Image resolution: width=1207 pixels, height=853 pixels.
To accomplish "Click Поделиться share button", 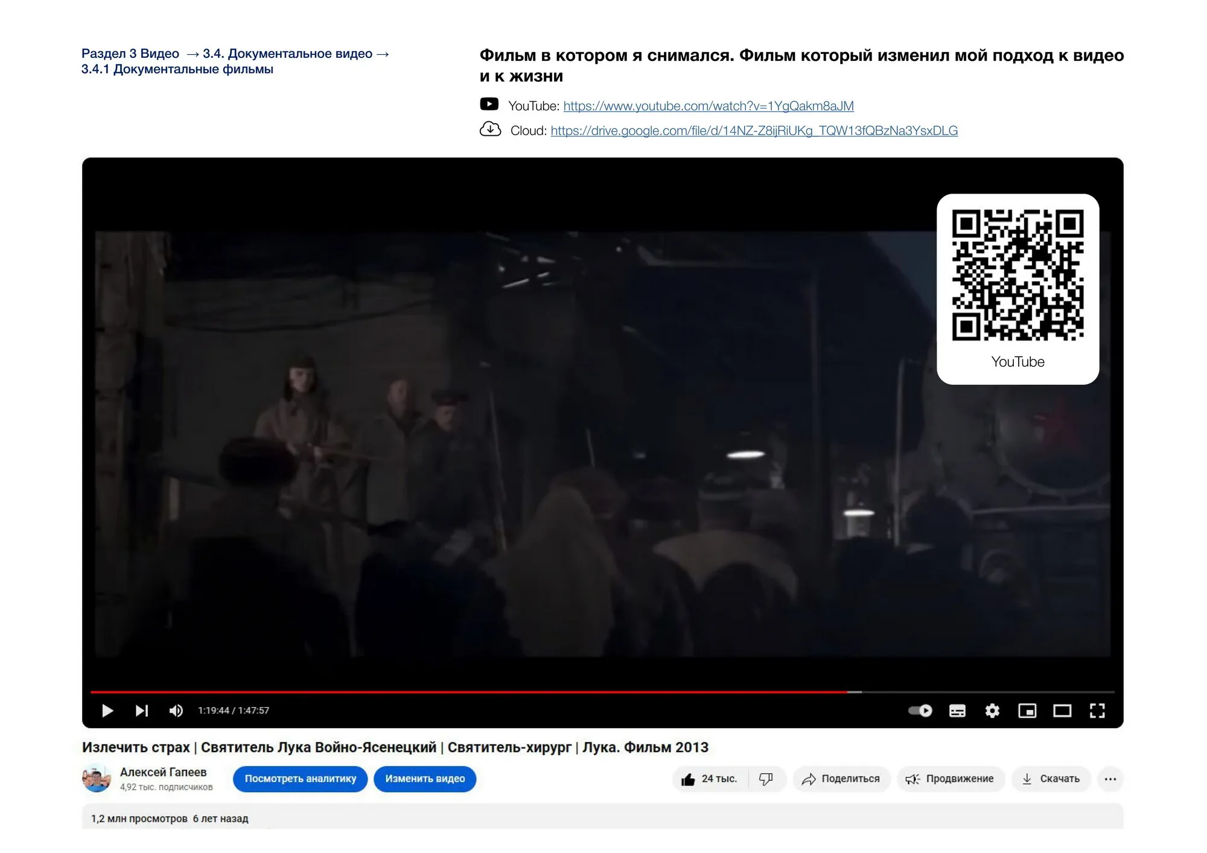I will (841, 779).
